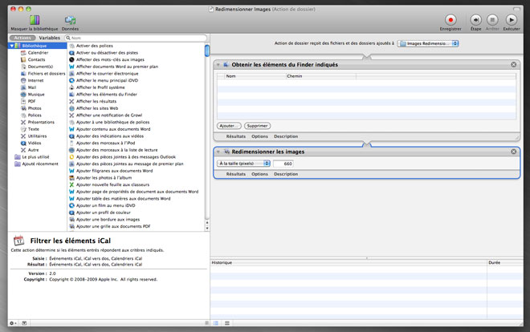Switch to the Actions tab
Viewport: 530px width, 332px height.
pos(22,38)
